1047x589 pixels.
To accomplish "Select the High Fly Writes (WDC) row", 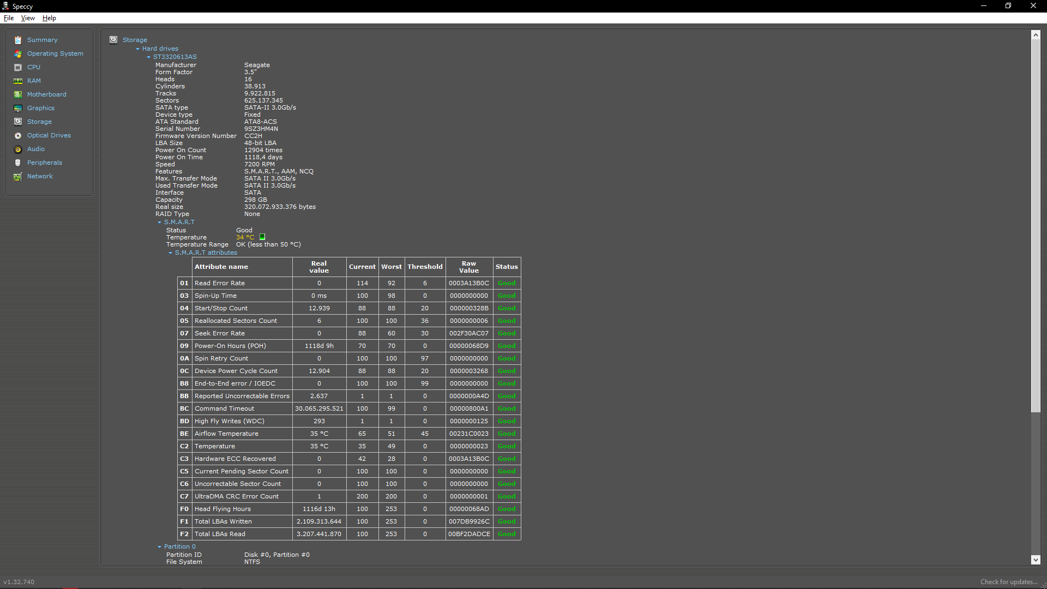I will pos(349,421).
